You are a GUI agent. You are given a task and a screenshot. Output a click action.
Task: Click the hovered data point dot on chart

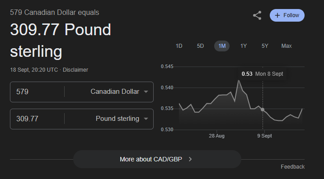click(x=263, y=110)
